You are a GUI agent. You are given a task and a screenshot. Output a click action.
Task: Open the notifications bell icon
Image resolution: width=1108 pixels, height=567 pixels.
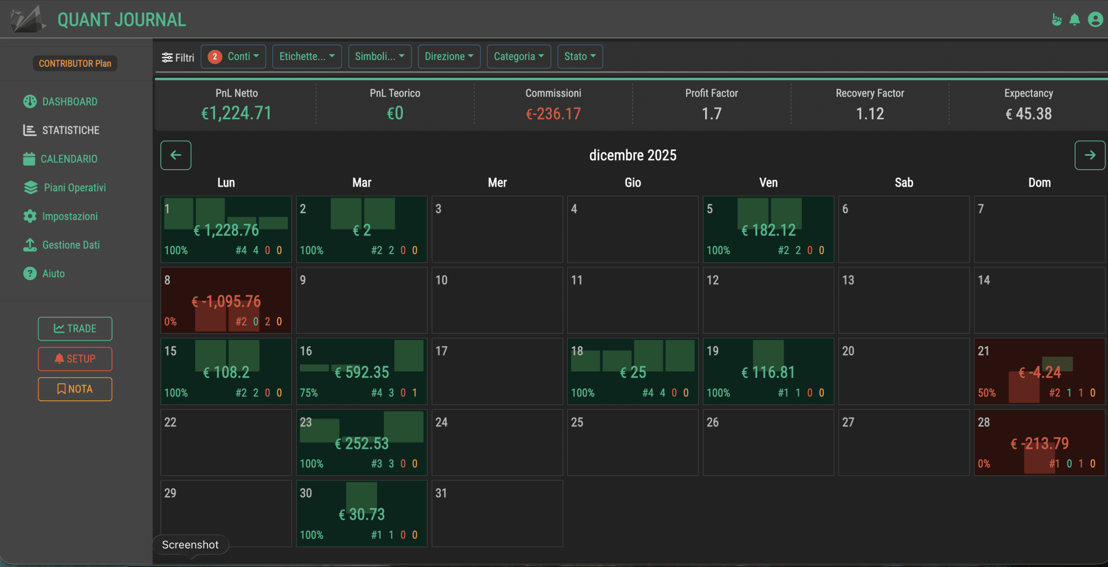pos(1074,19)
